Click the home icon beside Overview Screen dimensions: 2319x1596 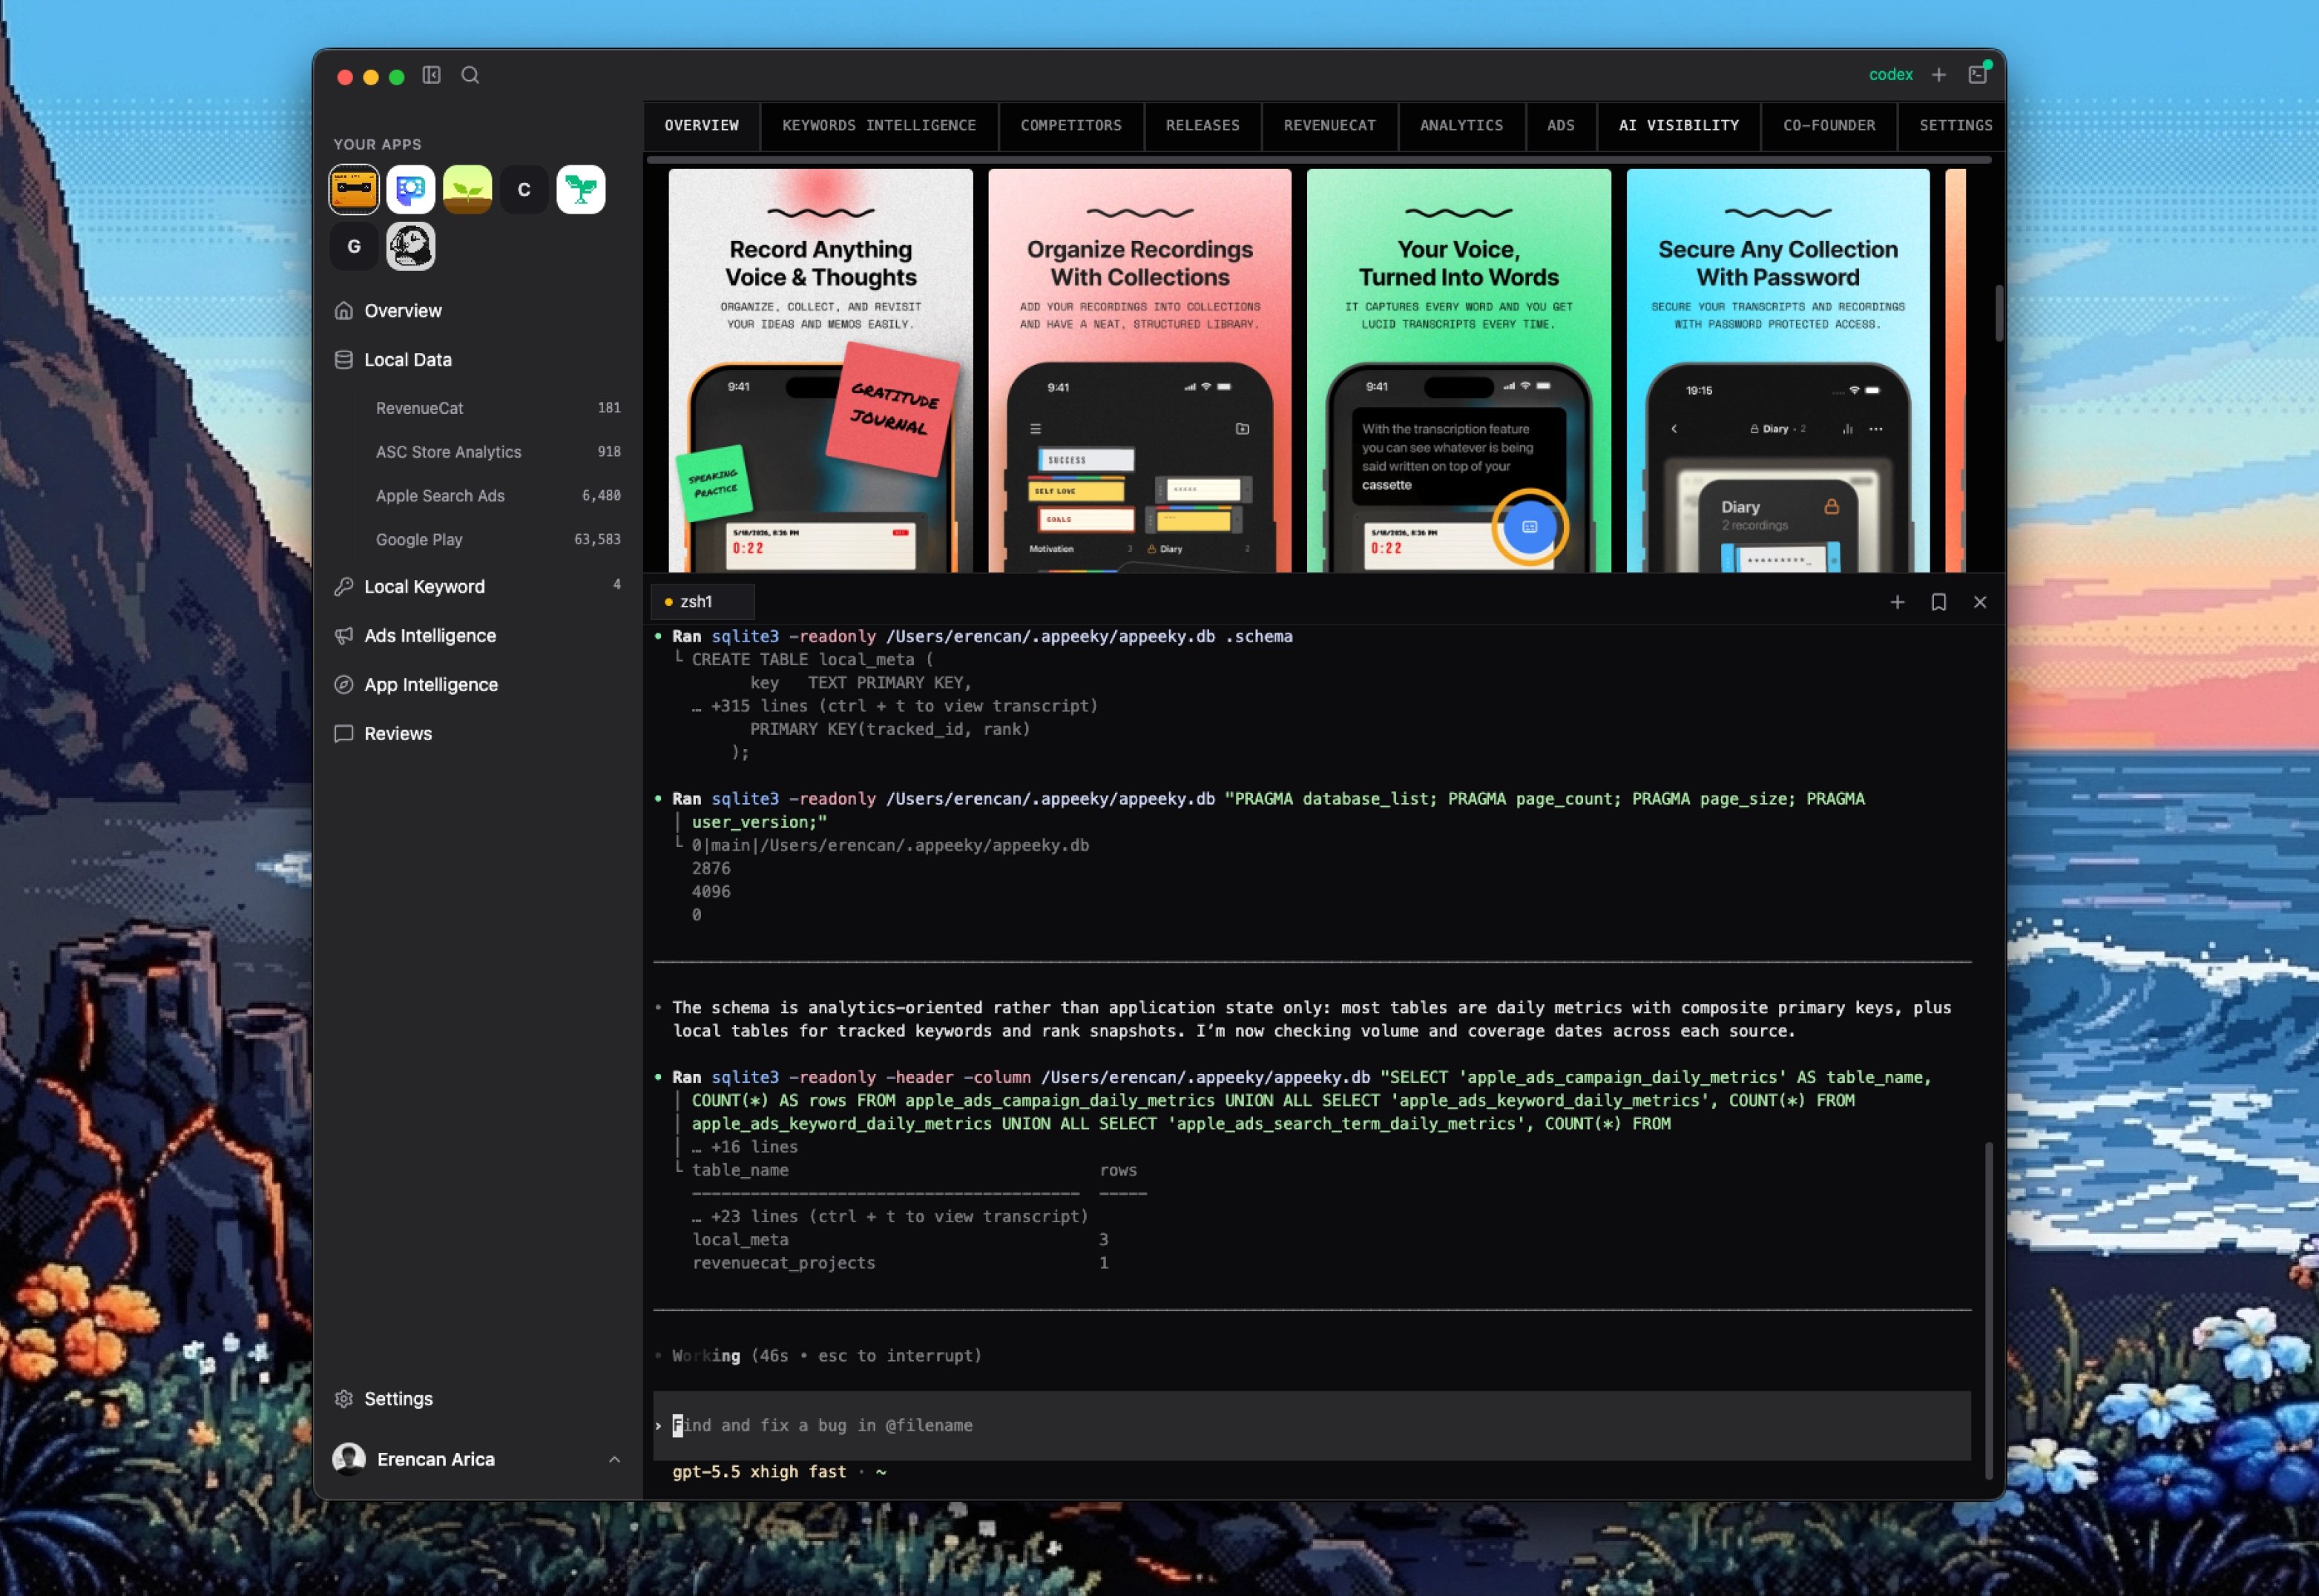pos(344,311)
